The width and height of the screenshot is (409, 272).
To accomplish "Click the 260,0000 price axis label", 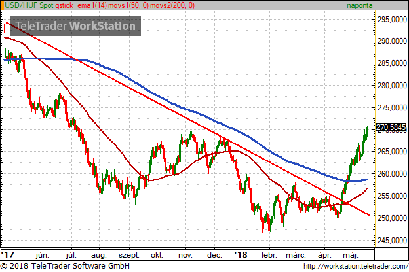I will (x=392, y=174).
